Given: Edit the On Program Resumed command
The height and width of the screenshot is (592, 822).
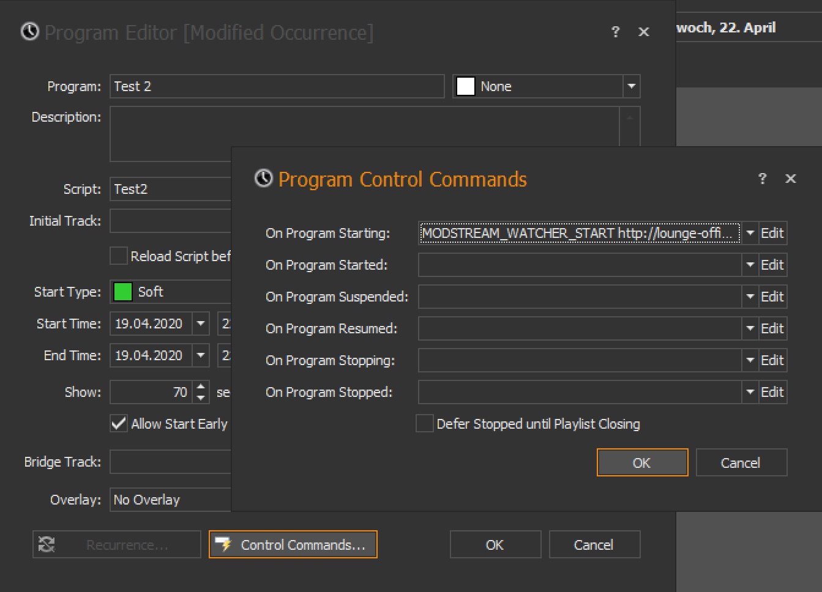Looking at the screenshot, I should pos(772,328).
